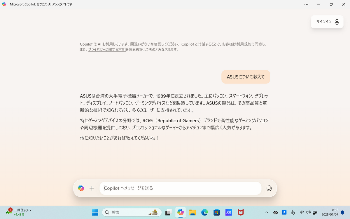Click the plus icon to add an attachment
350x219 pixels.
click(92, 188)
